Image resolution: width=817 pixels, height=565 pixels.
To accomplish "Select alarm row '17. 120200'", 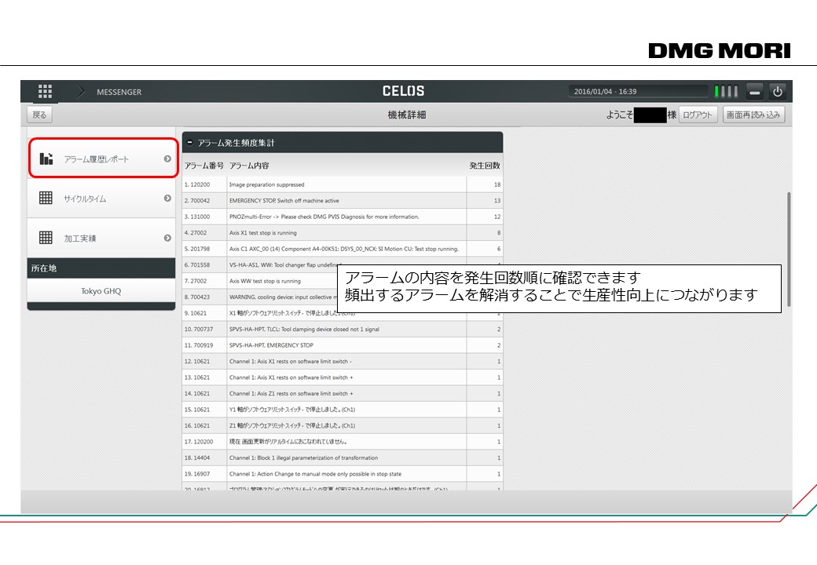I will coord(343,443).
